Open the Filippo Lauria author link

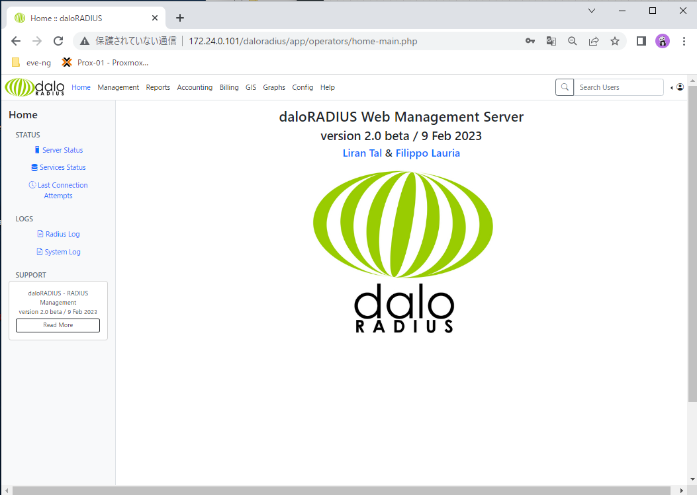click(428, 153)
